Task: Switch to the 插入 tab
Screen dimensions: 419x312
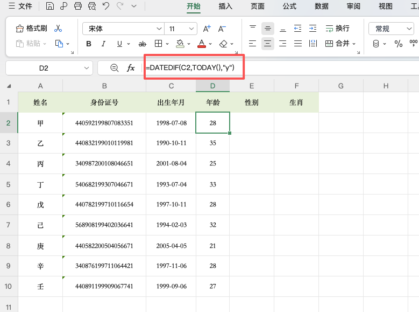Action: (225, 6)
